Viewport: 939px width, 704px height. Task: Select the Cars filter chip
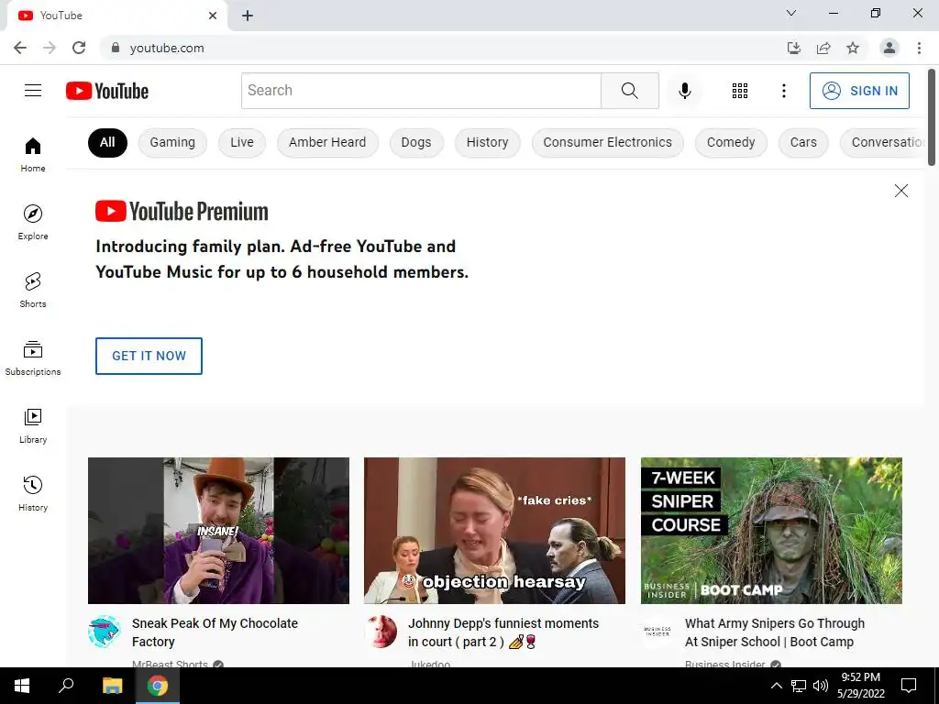point(803,142)
